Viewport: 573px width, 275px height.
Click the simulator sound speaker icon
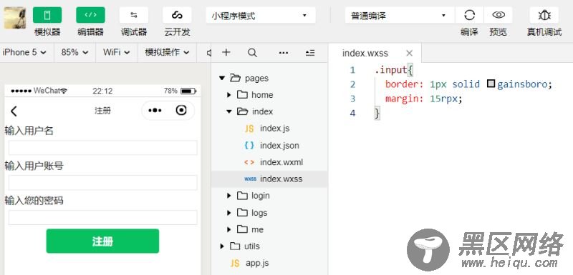[208, 53]
